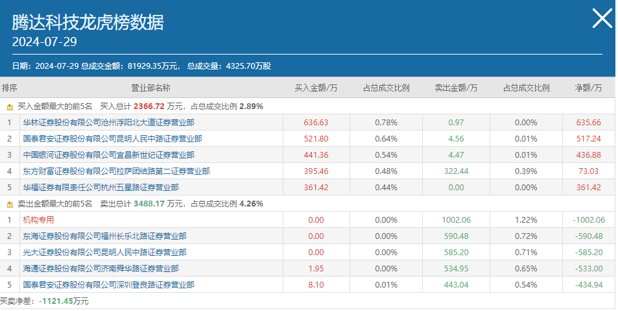Select buy amount 1.95
This screenshot has width=618, height=311.
tap(316, 268)
